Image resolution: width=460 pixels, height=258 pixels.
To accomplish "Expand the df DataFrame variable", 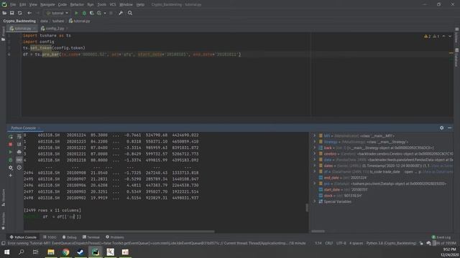I will point(315,172).
